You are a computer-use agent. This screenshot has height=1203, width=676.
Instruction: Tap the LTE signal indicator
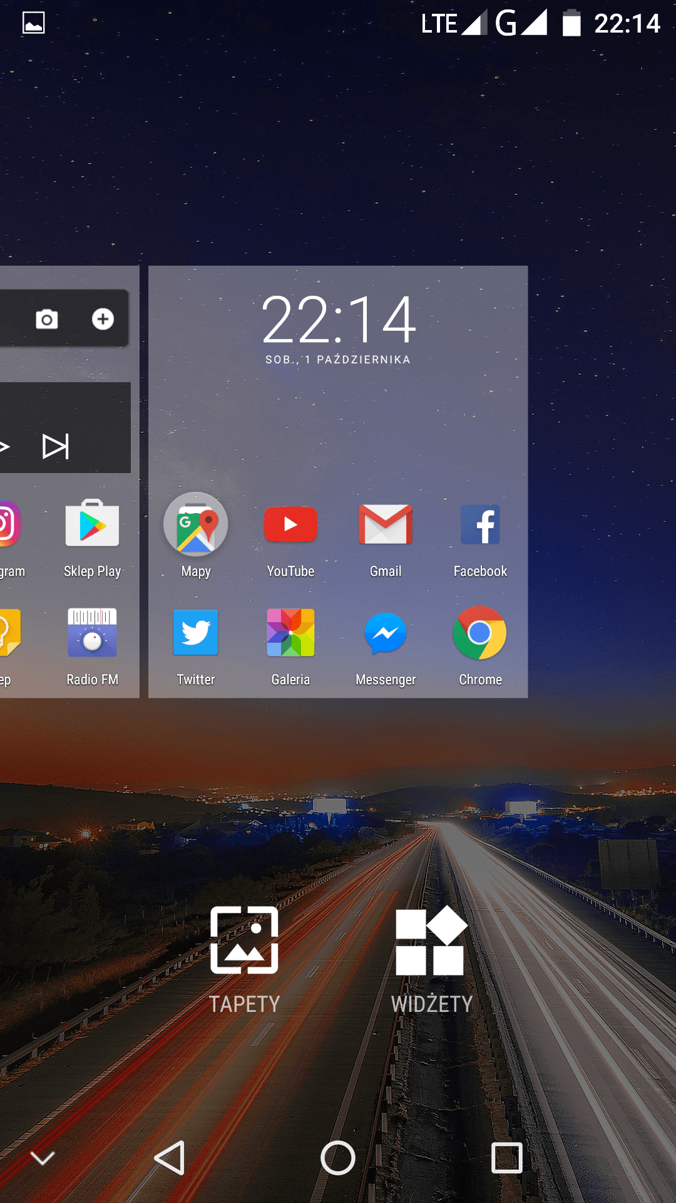point(453,23)
